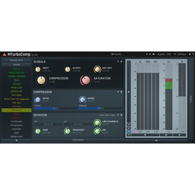Load the next preset arrow
Image resolution: width=195 pixels, height=195 pixels.
[150, 54]
